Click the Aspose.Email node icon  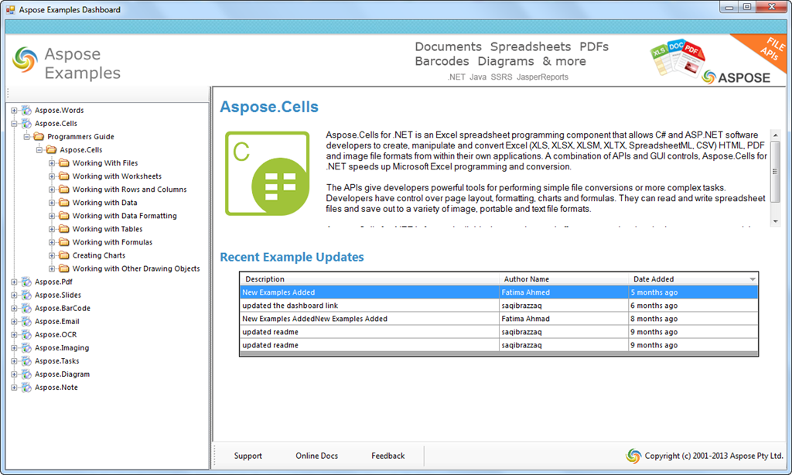click(x=26, y=321)
